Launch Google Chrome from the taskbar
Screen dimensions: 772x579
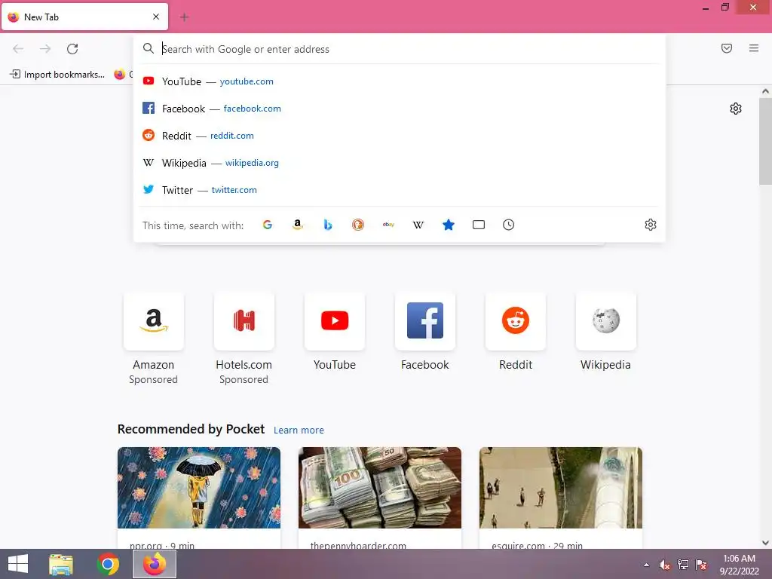click(x=108, y=564)
